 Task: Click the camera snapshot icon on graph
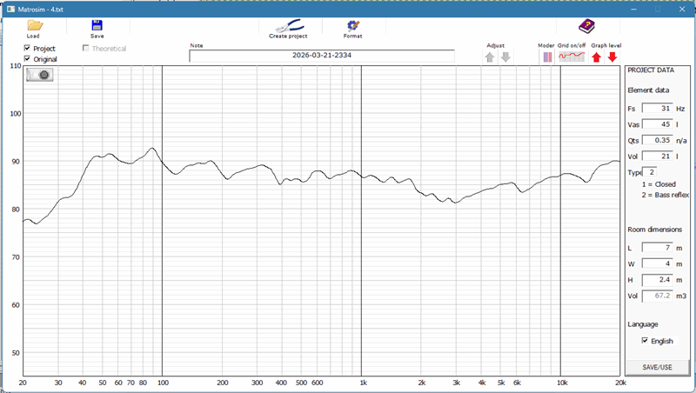pos(40,75)
